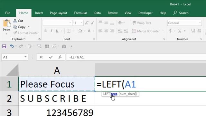Toggle Underline formatting
The image size is (206, 116).
click(x=57, y=31)
